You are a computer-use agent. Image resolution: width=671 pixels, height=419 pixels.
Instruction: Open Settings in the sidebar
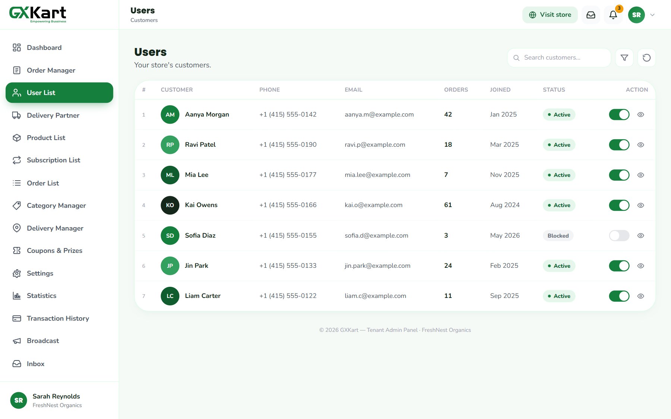59,273
